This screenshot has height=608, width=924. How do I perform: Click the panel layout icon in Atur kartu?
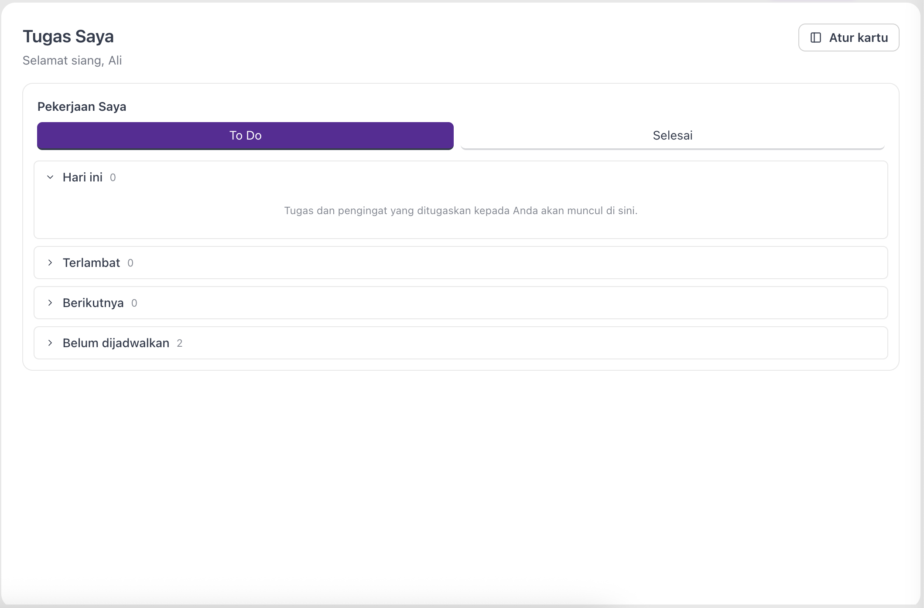point(815,38)
